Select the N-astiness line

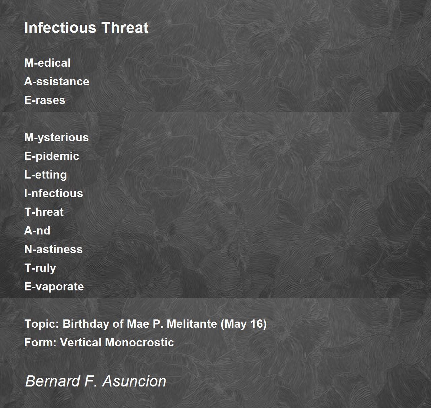click(x=53, y=249)
